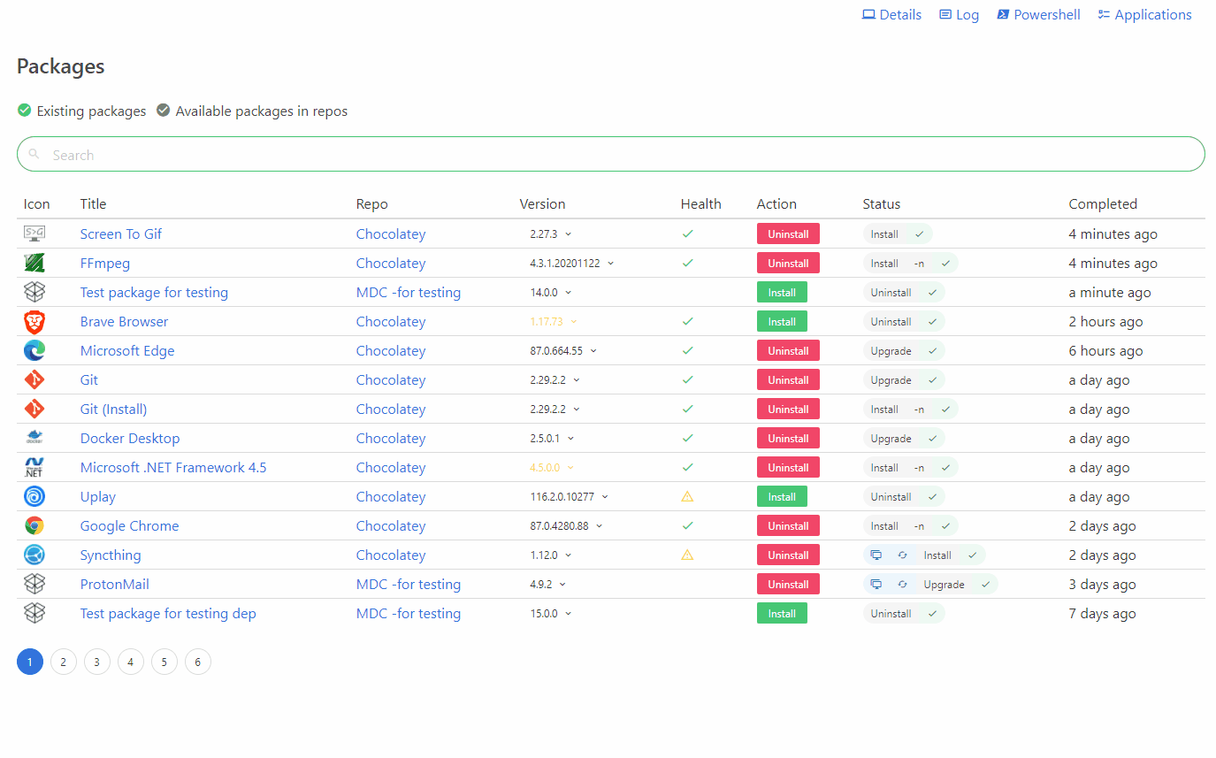Click the Syncthing icon
The image size is (1216, 758).
tap(34, 555)
